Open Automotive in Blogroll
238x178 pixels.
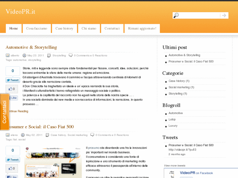click(175, 113)
